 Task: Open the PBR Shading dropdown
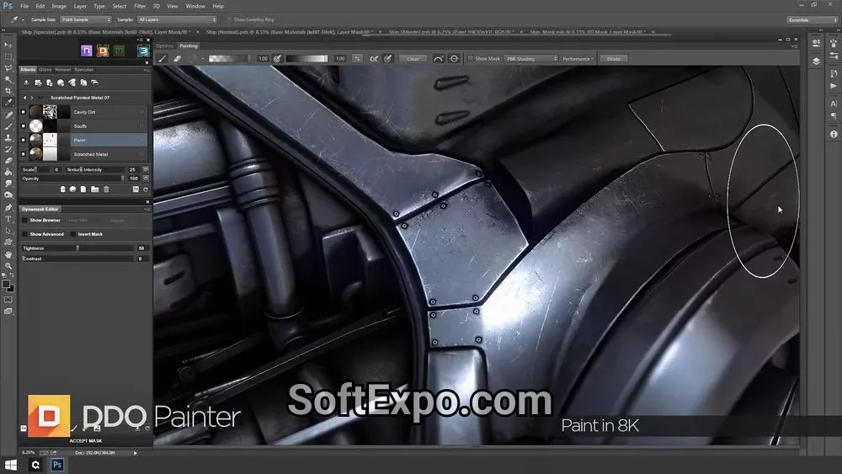(530, 58)
